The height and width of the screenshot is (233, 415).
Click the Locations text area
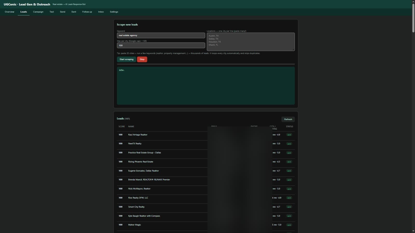[251, 42]
